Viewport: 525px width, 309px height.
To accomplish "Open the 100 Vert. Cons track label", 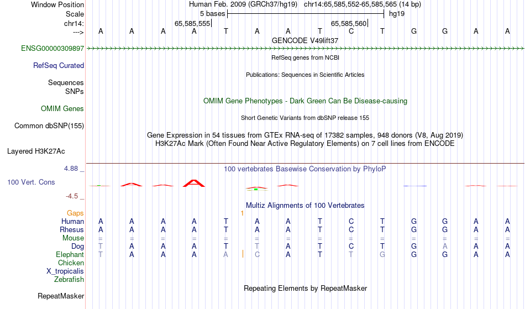I will pyautogui.click(x=31, y=182).
